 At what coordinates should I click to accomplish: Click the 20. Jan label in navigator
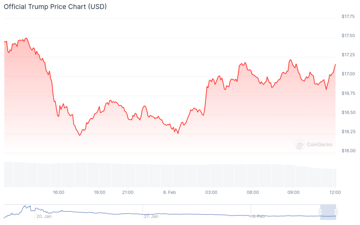(44, 217)
